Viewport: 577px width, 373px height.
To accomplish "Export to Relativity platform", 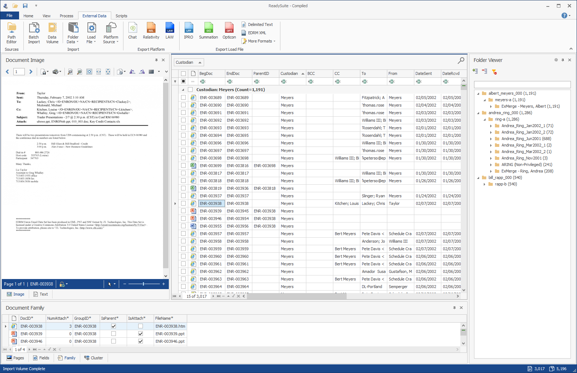I will 151,31.
